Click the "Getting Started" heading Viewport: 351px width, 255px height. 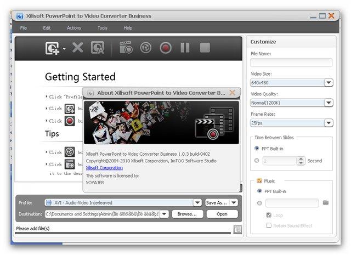point(80,77)
